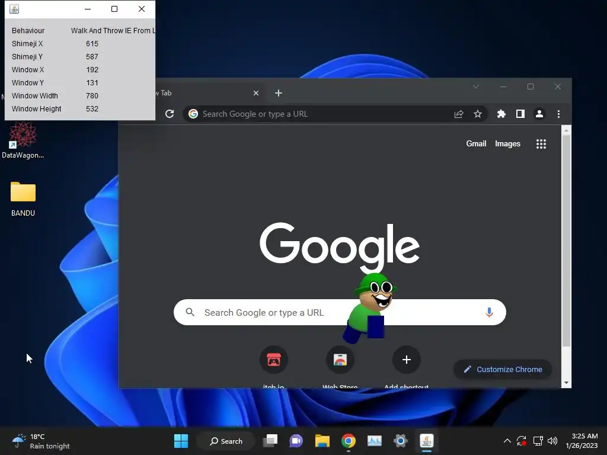This screenshot has width=607, height=455.
Task: Select Window Width value 780
Action: 92,95
